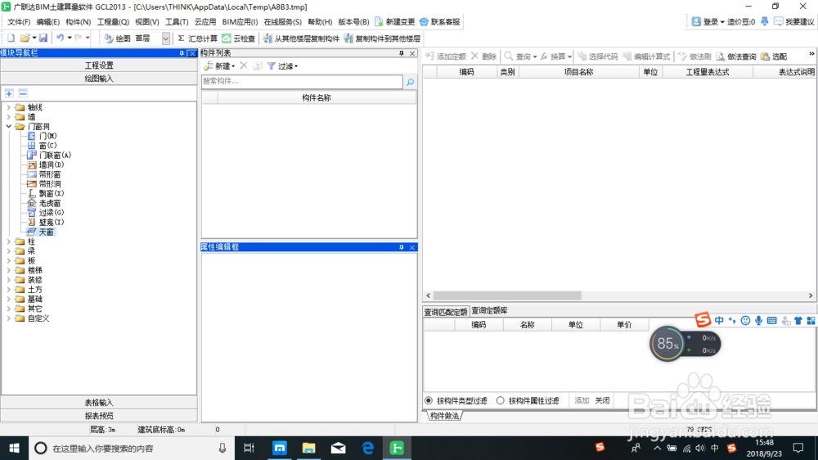Open the 文件(F) menu
Viewport: 818px width, 460px height.
point(19,22)
